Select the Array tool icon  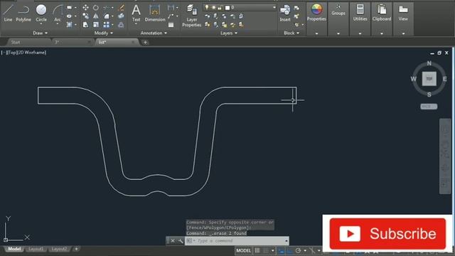coord(107,25)
